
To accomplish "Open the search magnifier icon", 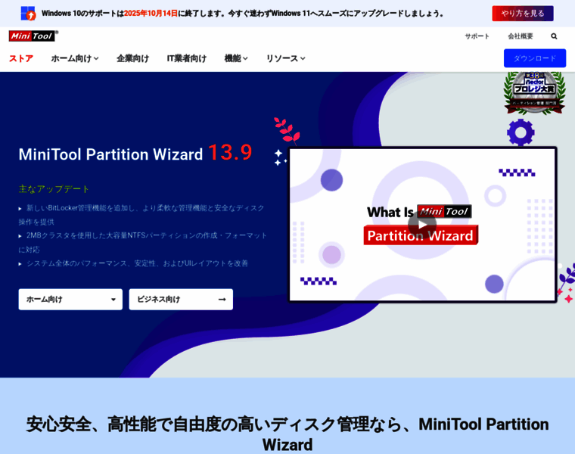I will 554,36.
